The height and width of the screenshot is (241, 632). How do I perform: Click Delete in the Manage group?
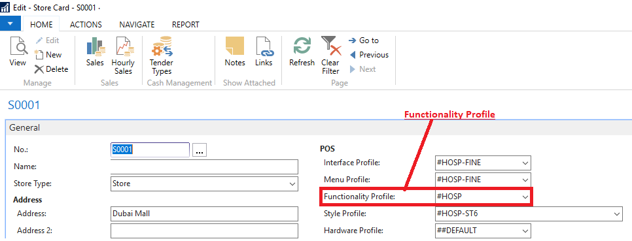[51, 69]
